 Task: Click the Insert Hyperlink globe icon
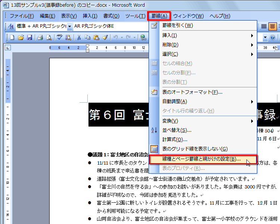coord(143,37)
